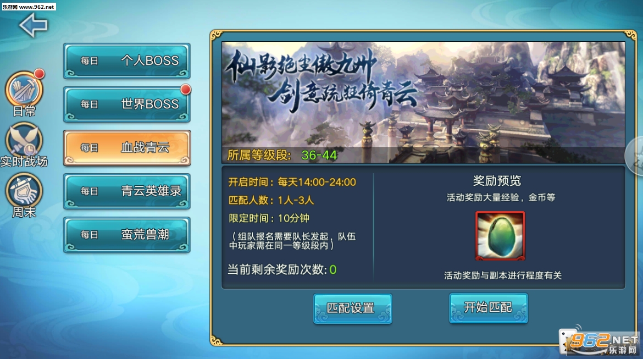Click the 962.NET watermark logo

[x=601, y=343]
